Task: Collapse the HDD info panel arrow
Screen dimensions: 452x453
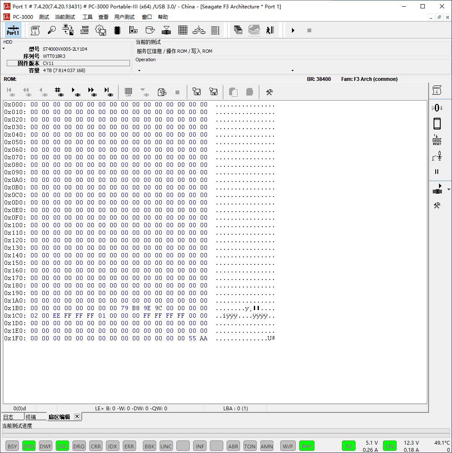Action: [x=4, y=49]
